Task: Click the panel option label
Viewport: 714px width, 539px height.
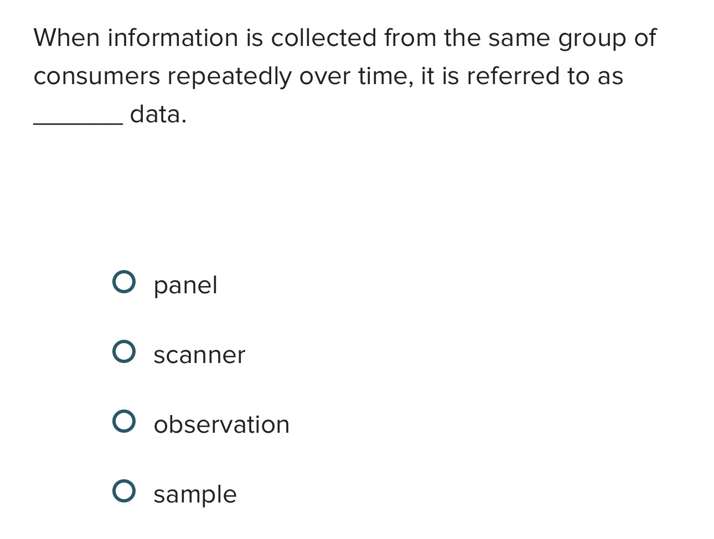Action: [x=185, y=286]
